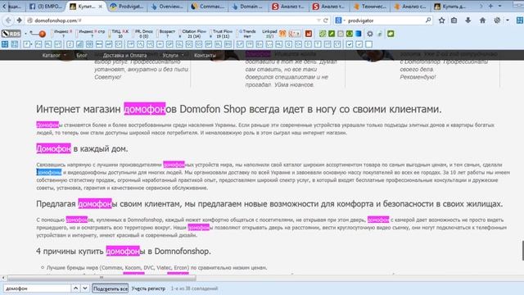Open the address bar history dropdown arrow
524x295 pixels.
(318, 20)
